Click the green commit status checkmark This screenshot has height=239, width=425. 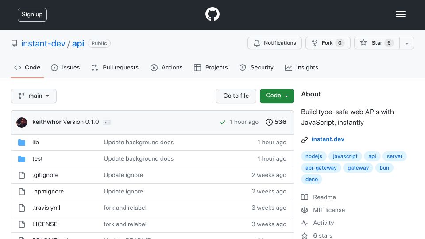coord(223,122)
